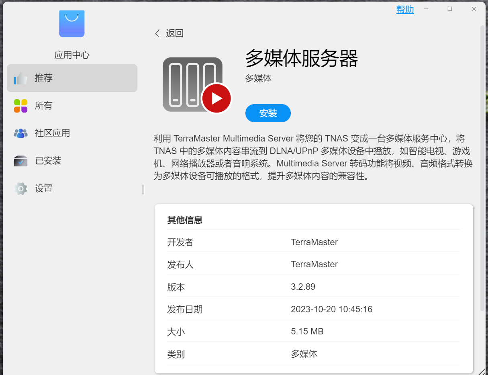The height and width of the screenshot is (375, 488).
Task: Click the Multimedia Server app icon
Action: pos(197,85)
